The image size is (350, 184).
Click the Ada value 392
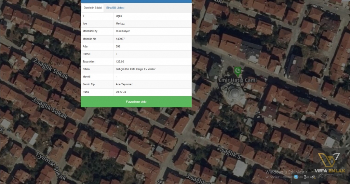click(118, 46)
